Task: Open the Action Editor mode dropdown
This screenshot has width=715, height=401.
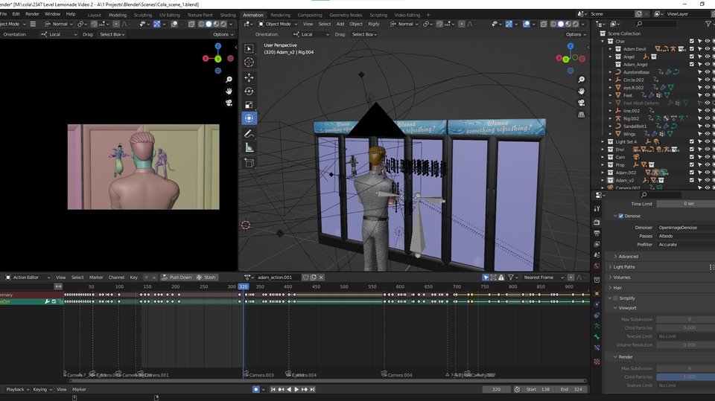Action: tap(28, 277)
